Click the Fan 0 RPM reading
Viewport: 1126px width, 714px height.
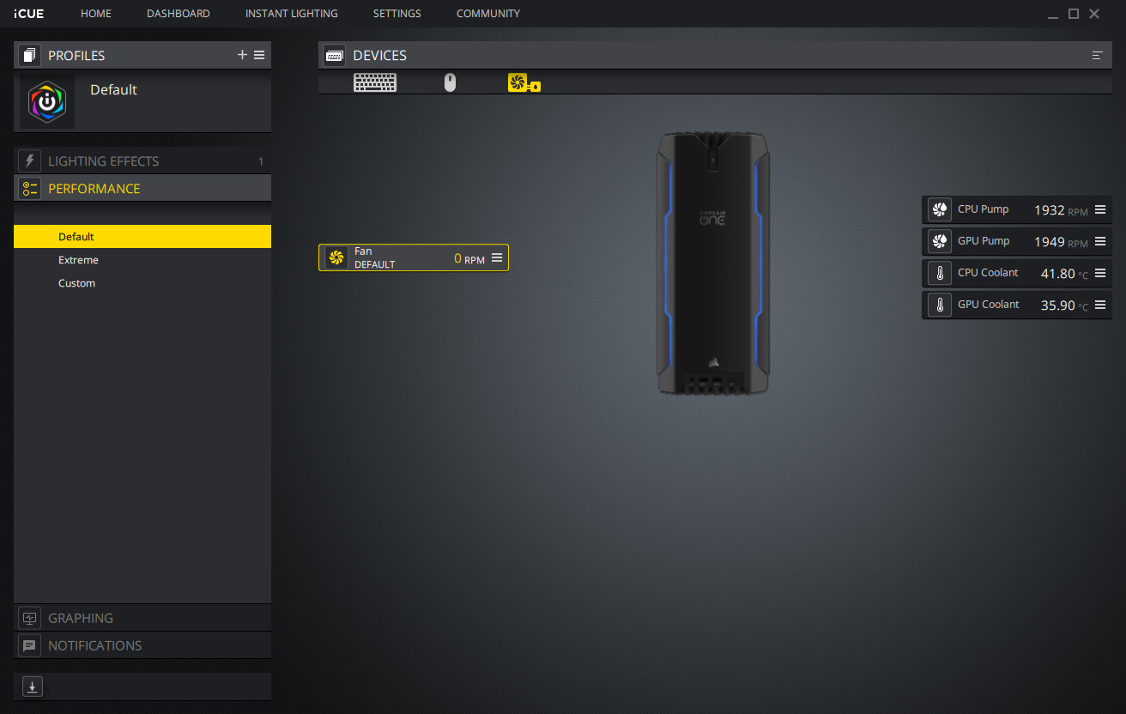click(469, 258)
